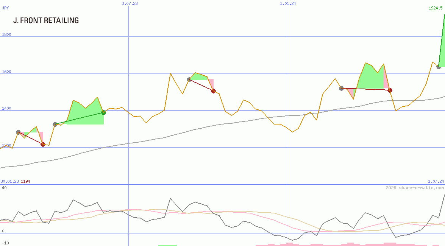This screenshot has height=246, width=445.
Task: Click the J. FRONT RETAILING chart title
Action: (46, 20)
